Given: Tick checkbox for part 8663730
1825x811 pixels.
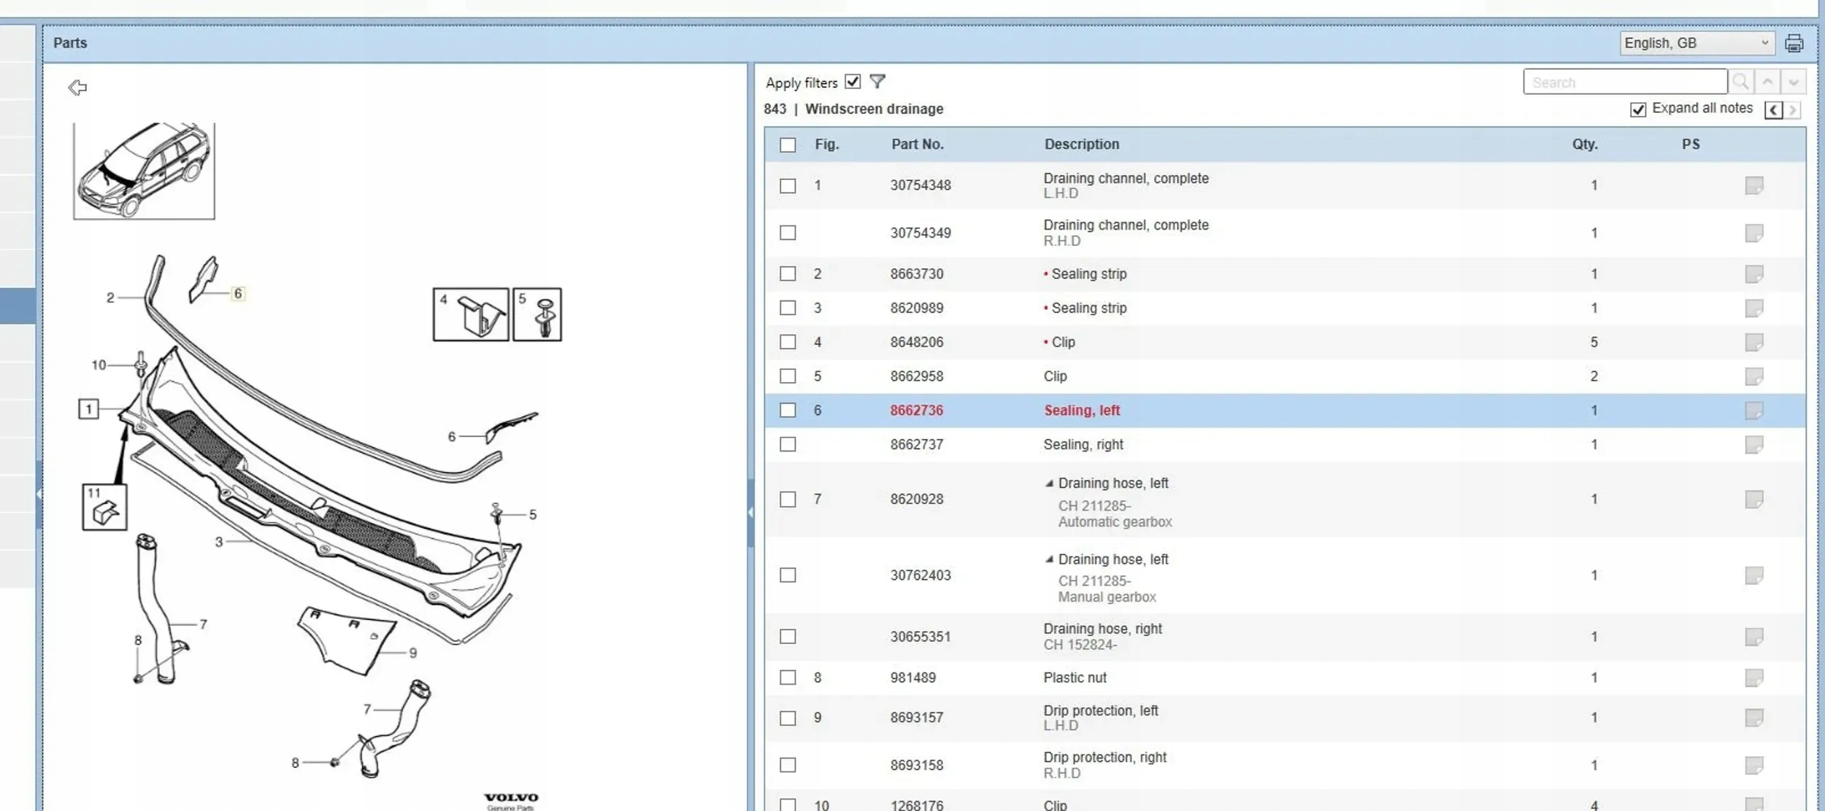Looking at the screenshot, I should pos(788,274).
